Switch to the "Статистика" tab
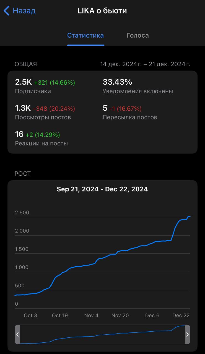 (x=85, y=35)
